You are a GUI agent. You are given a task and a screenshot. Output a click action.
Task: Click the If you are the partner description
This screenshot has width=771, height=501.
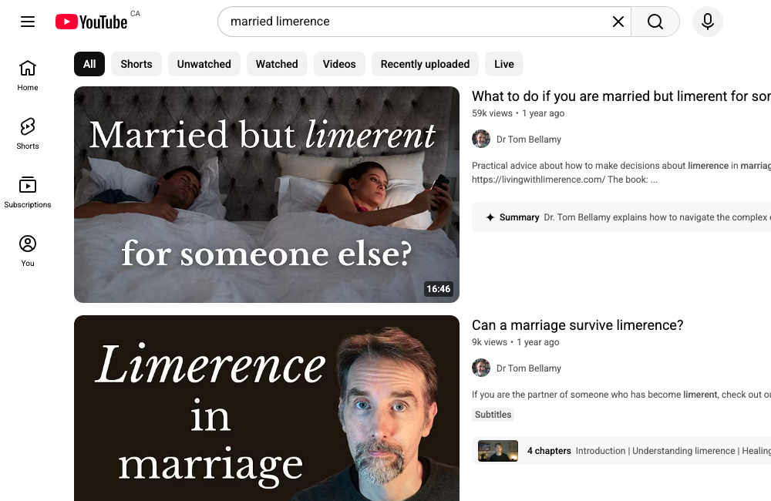(621, 395)
